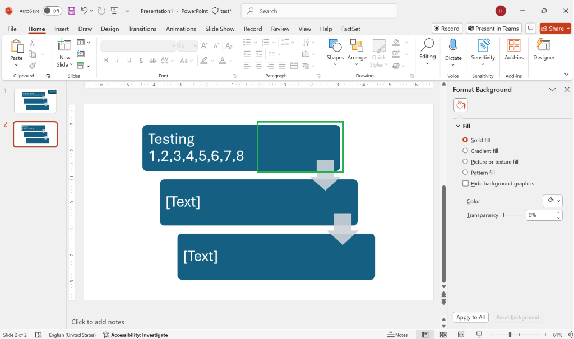Start presentation from beginning icon
The height and width of the screenshot is (339, 574).
tap(114, 11)
